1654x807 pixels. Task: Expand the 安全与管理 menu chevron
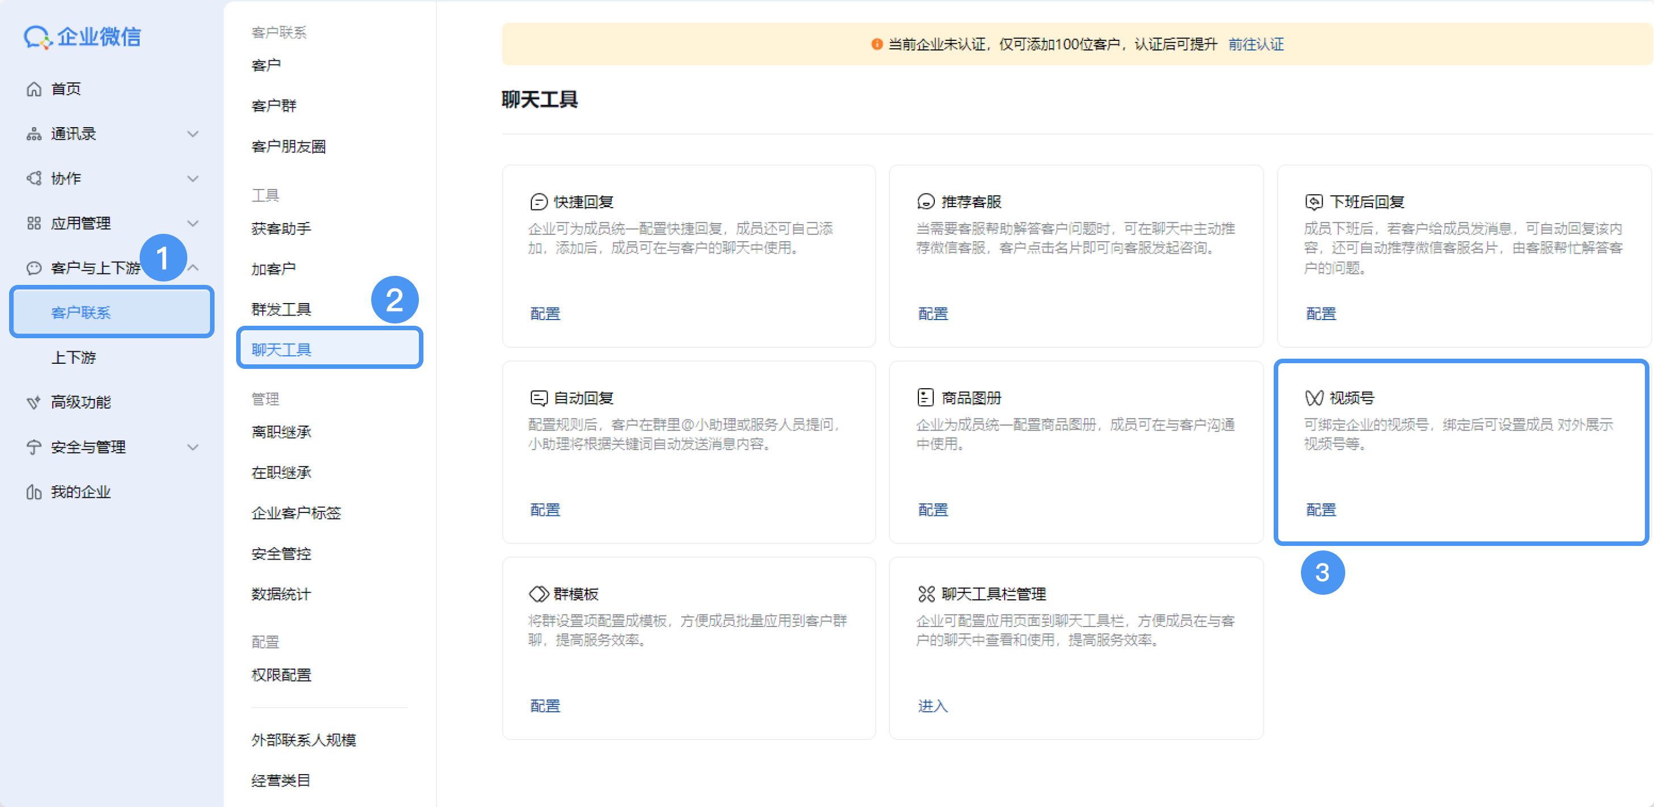(x=192, y=447)
